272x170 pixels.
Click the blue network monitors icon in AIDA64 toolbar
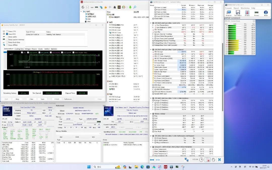click(x=101, y=7)
